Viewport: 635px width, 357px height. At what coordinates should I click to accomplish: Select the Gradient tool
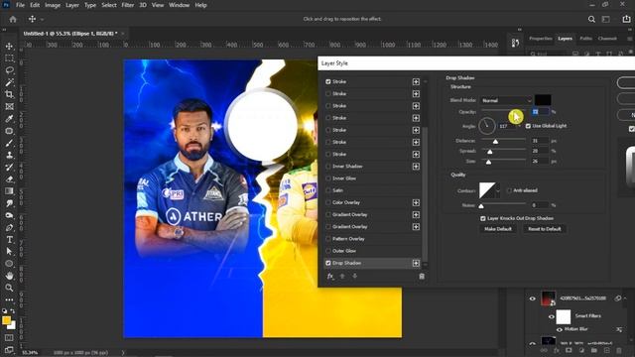coord(9,191)
